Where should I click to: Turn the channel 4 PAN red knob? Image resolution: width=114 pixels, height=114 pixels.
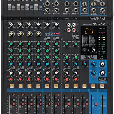point(38,79)
